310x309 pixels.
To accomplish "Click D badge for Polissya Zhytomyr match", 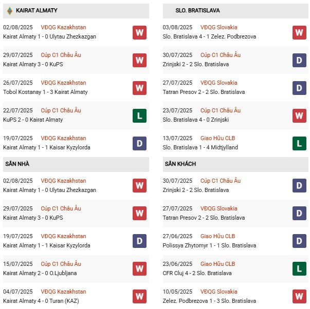I will click(x=300, y=241).
